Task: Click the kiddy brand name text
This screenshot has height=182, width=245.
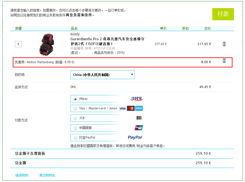Action: [75, 34]
